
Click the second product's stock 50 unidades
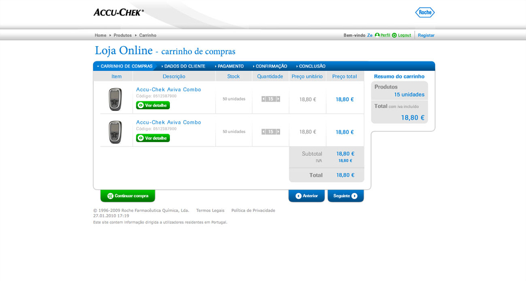[234, 131]
